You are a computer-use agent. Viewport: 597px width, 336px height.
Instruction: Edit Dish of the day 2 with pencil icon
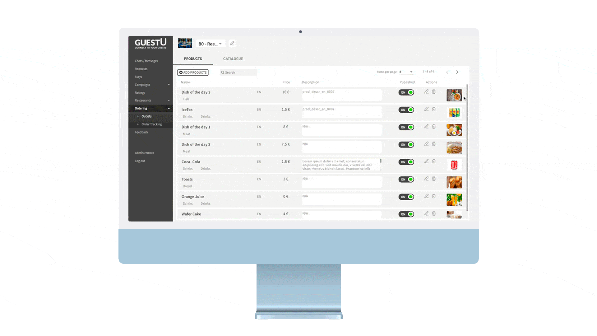426,144
